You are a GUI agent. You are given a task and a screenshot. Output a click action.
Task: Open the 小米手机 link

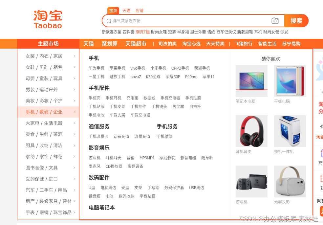[x=158, y=68]
